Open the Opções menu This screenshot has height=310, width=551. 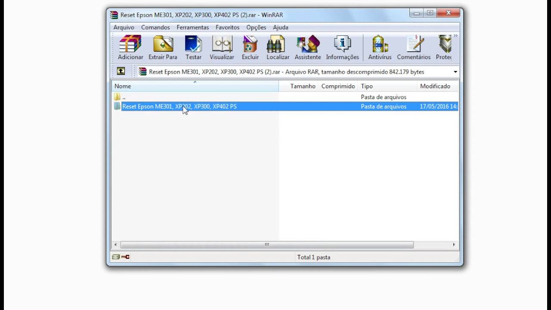[x=256, y=27]
